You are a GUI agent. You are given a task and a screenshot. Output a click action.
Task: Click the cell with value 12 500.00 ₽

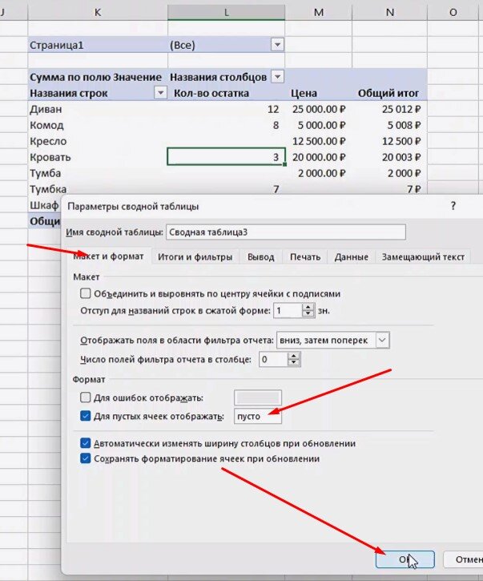pyautogui.click(x=319, y=141)
